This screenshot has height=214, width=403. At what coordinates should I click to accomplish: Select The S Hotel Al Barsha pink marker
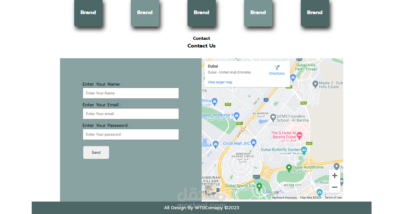click(x=299, y=136)
